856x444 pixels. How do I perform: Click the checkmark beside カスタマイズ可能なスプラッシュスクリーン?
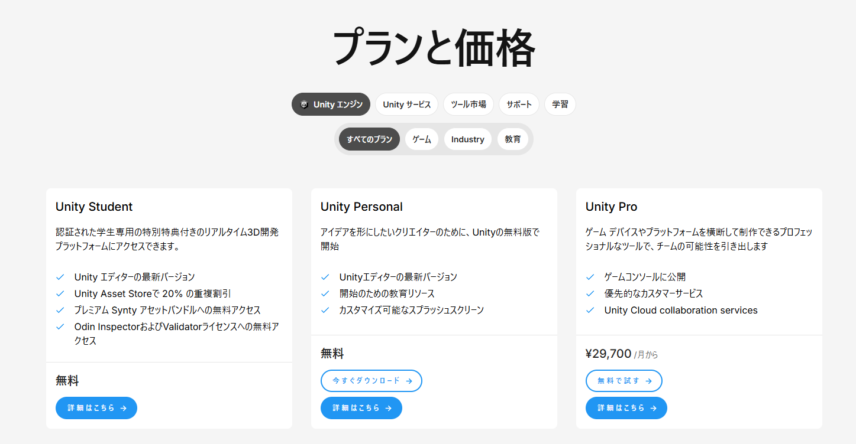coord(325,309)
